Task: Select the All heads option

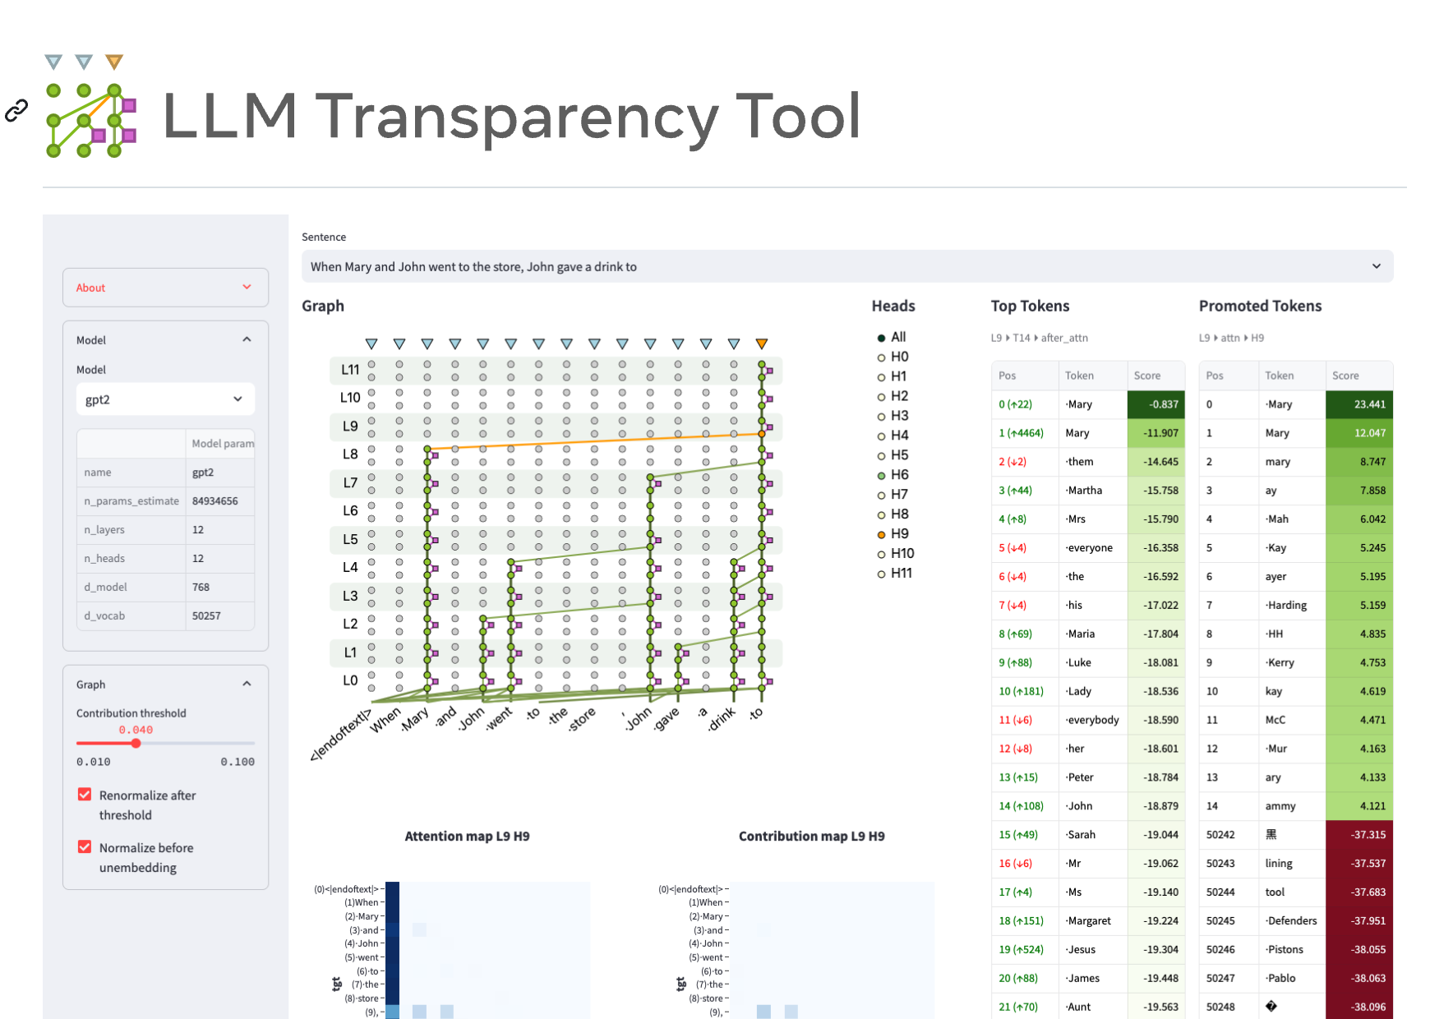Action: (892, 337)
